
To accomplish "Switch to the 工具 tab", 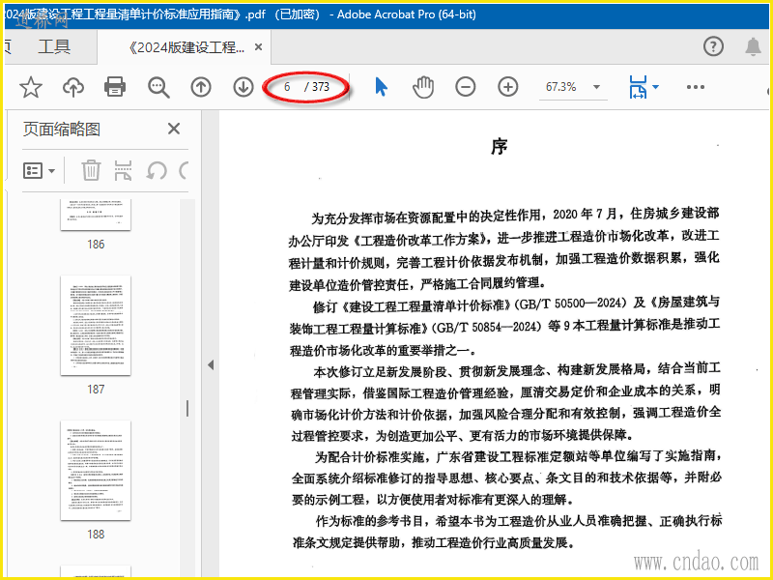I will point(54,46).
